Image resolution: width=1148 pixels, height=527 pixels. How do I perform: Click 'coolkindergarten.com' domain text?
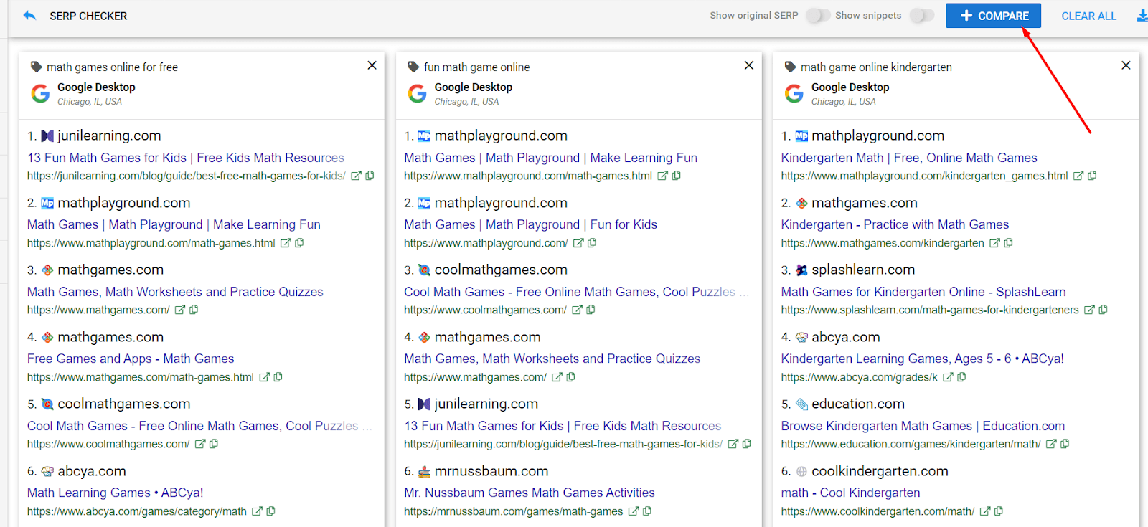pyautogui.click(x=880, y=471)
